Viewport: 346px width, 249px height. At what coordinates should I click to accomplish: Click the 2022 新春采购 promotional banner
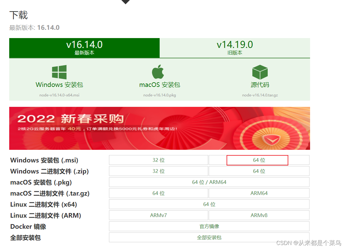(160, 128)
